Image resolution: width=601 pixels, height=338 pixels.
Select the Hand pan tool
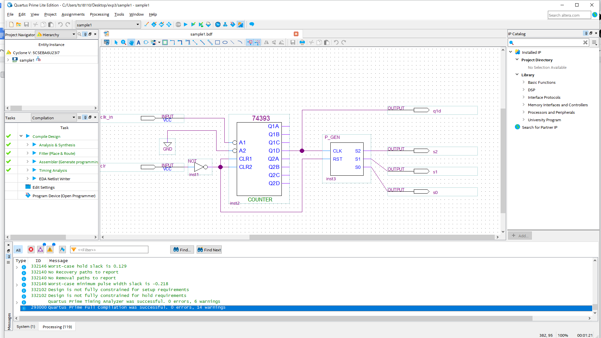pyautogui.click(x=131, y=42)
